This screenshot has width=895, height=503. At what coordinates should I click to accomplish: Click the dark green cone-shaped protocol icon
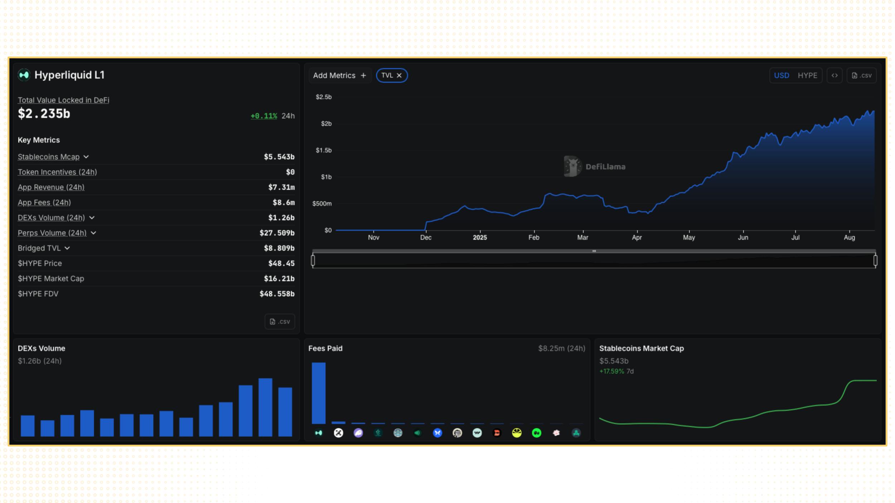(x=418, y=433)
